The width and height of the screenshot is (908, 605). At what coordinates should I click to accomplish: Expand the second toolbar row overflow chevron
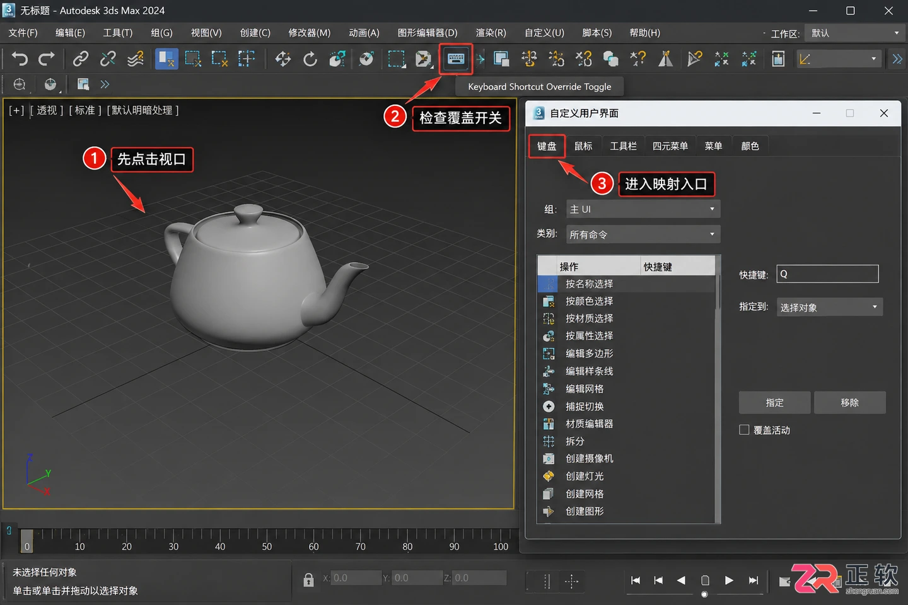[105, 84]
